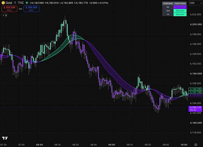
Task: Click the purple BEARISH status cell
Action: (180, 7)
